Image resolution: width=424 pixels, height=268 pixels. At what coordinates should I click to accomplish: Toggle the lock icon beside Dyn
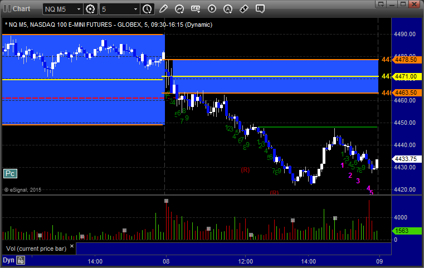[x=21, y=260]
